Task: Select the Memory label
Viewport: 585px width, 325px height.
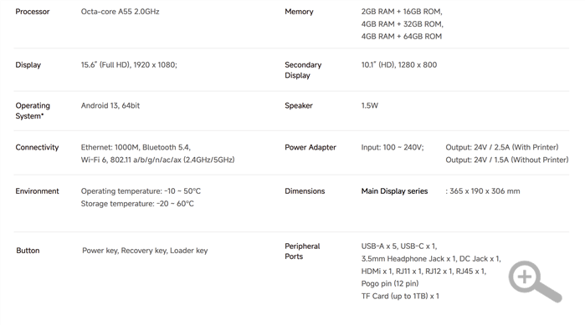Action: click(299, 12)
